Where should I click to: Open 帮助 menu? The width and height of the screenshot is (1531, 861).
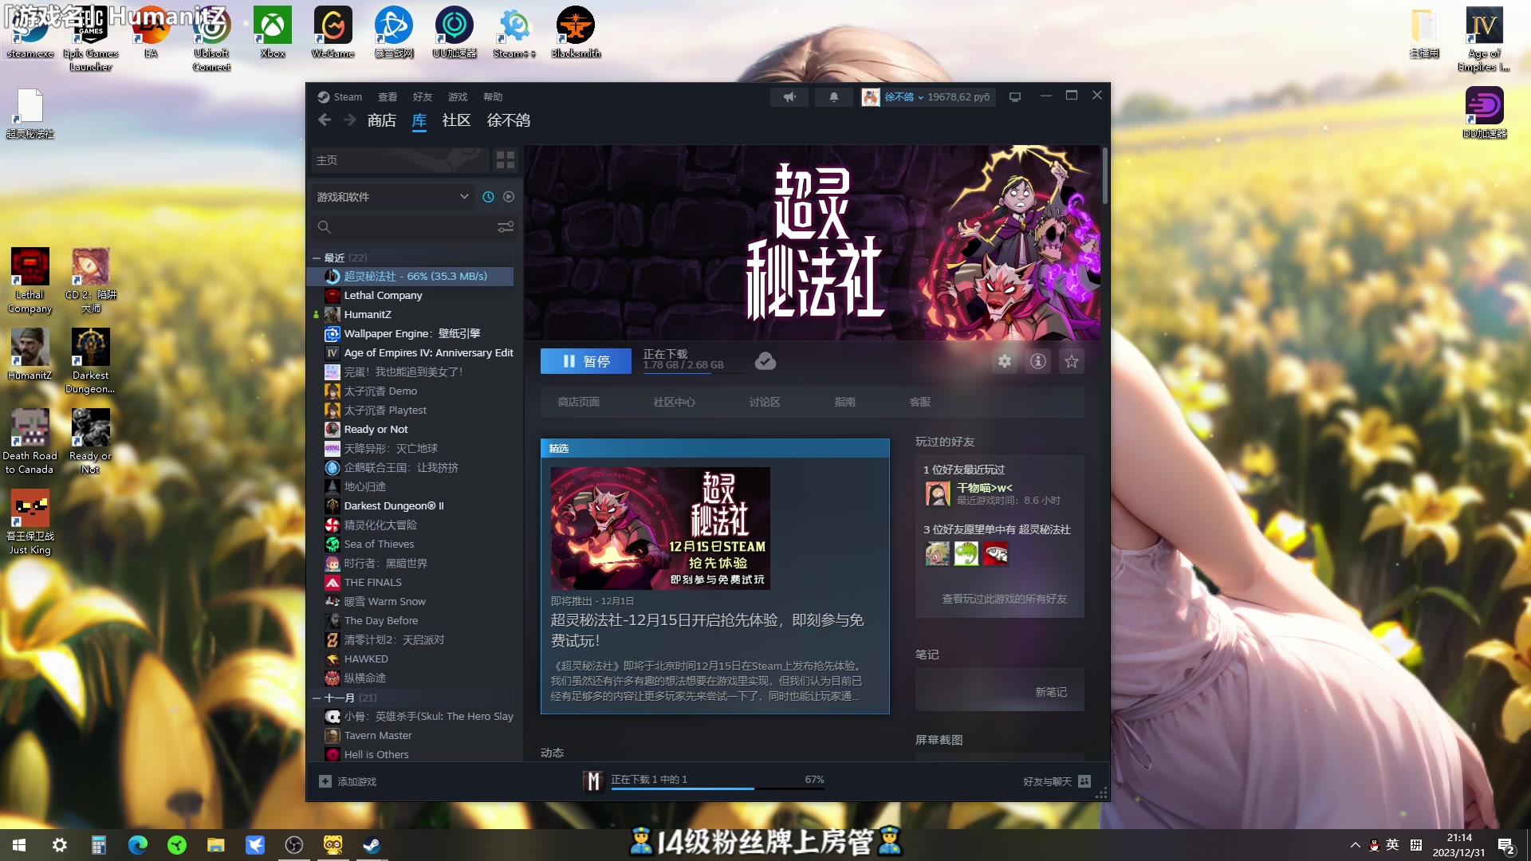click(493, 97)
